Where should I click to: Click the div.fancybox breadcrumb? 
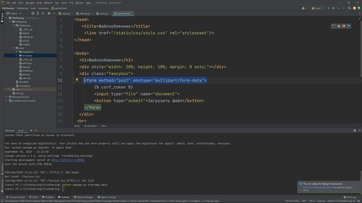coord(90,126)
